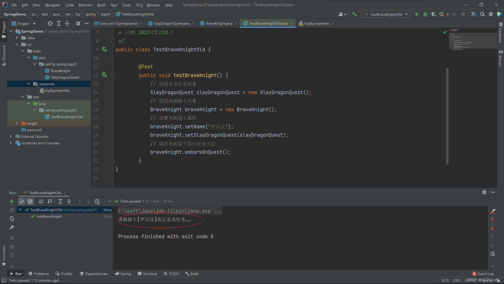Collapse the resources folder
The image size is (504, 284).
pyautogui.click(x=29, y=84)
